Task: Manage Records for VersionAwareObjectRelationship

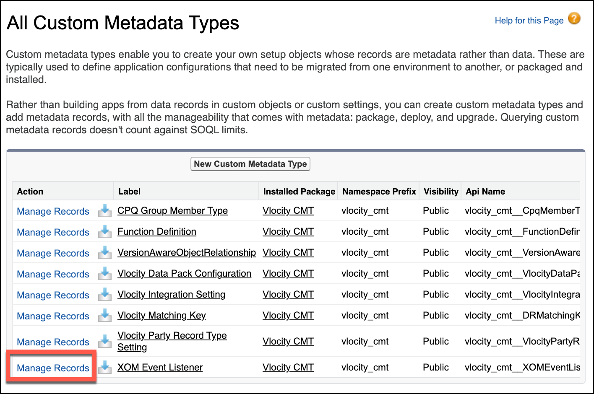Action: coord(53,253)
